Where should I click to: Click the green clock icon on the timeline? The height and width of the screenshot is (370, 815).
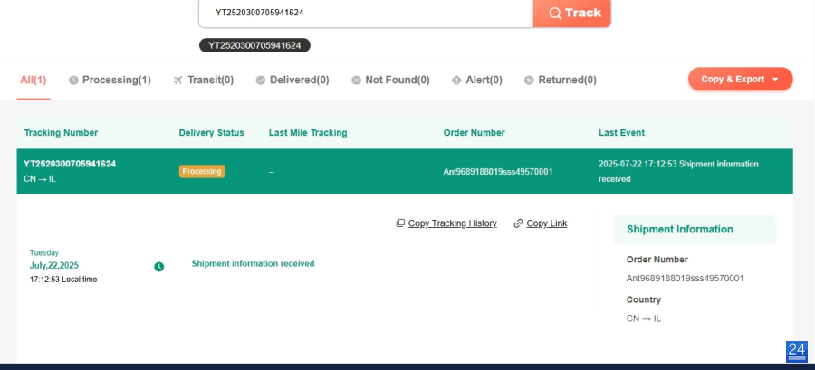pyautogui.click(x=159, y=266)
